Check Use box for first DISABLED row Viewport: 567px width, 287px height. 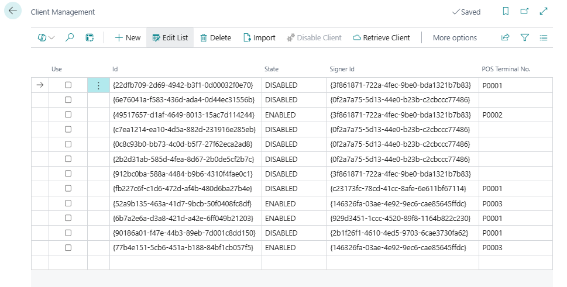[x=68, y=85]
